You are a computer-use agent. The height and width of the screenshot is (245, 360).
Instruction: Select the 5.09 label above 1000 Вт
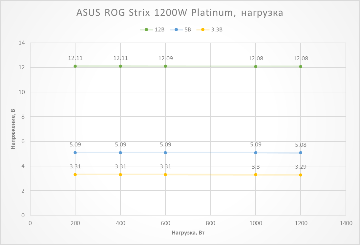pyautogui.click(x=256, y=145)
